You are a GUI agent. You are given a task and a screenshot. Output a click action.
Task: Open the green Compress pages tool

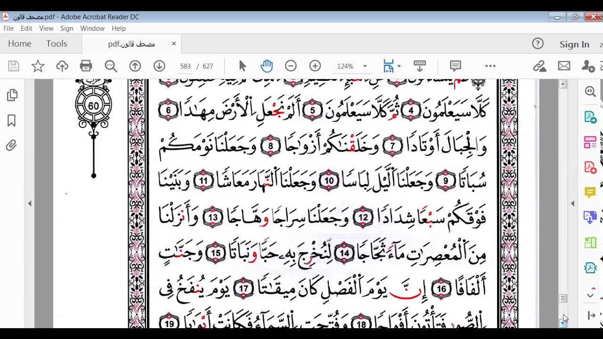590,242
